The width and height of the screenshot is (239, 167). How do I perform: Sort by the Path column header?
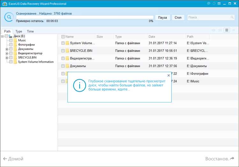point(190,37)
